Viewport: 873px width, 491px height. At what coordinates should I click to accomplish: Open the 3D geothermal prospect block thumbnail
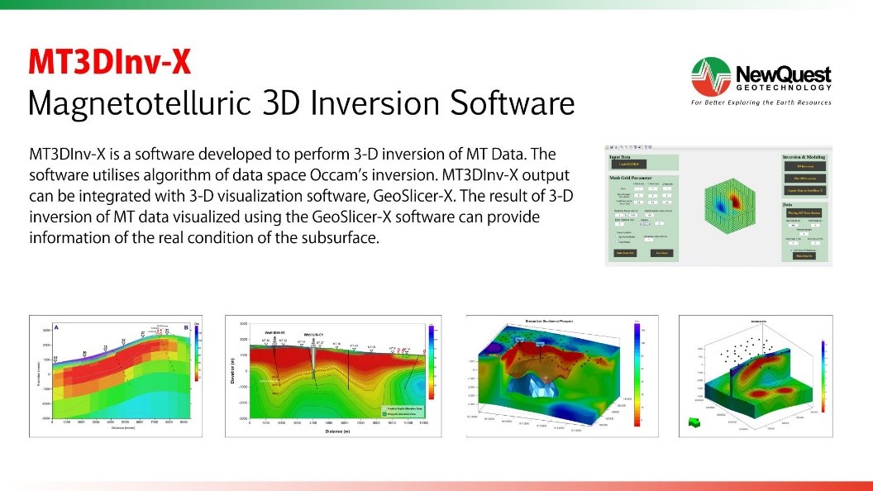click(x=562, y=374)
